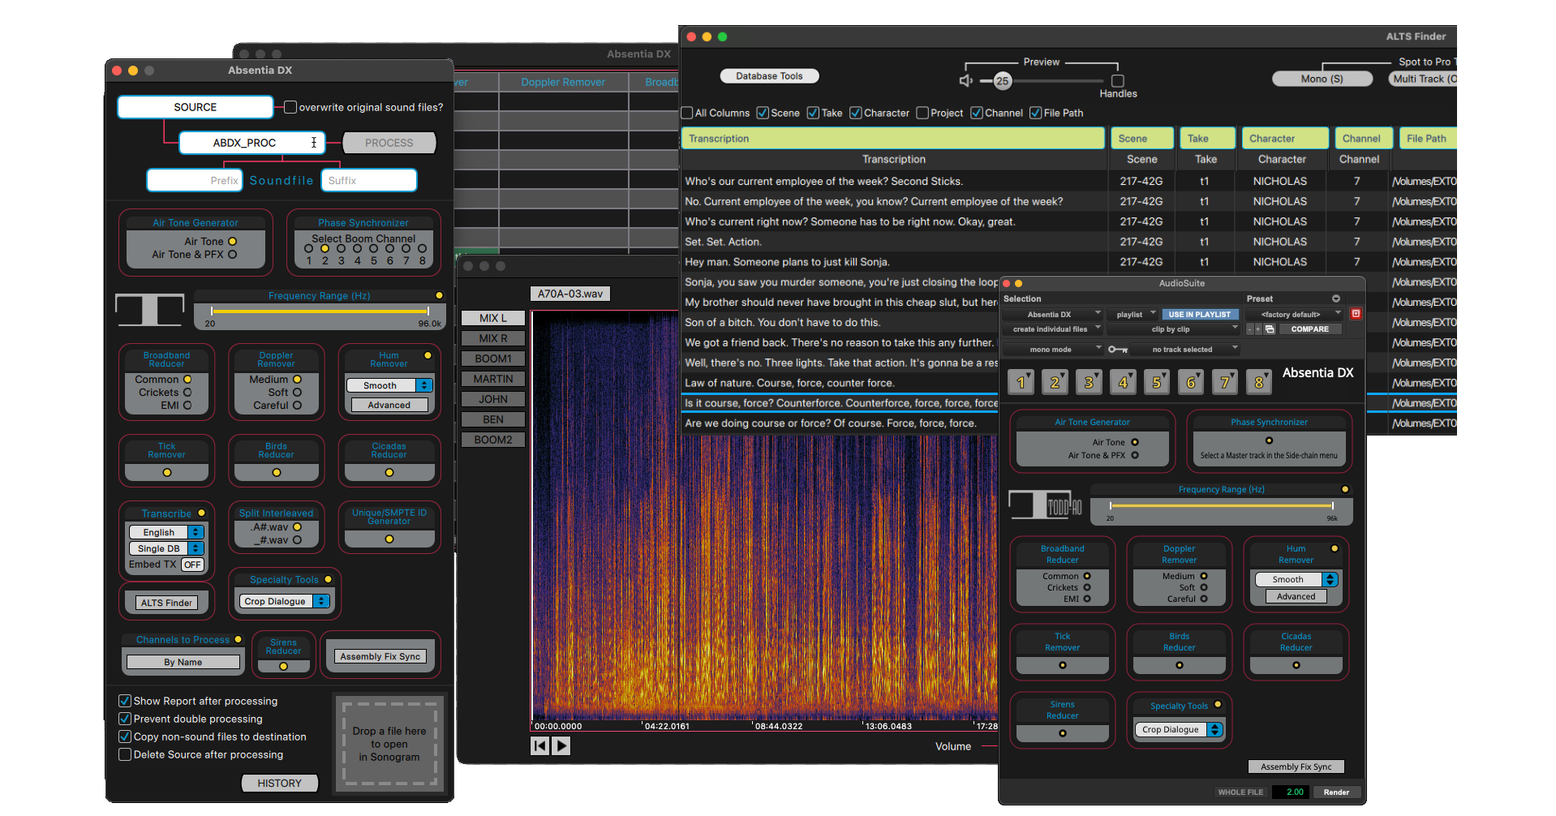Enable overwrite original sound files checkbox

tap(290, 106)
